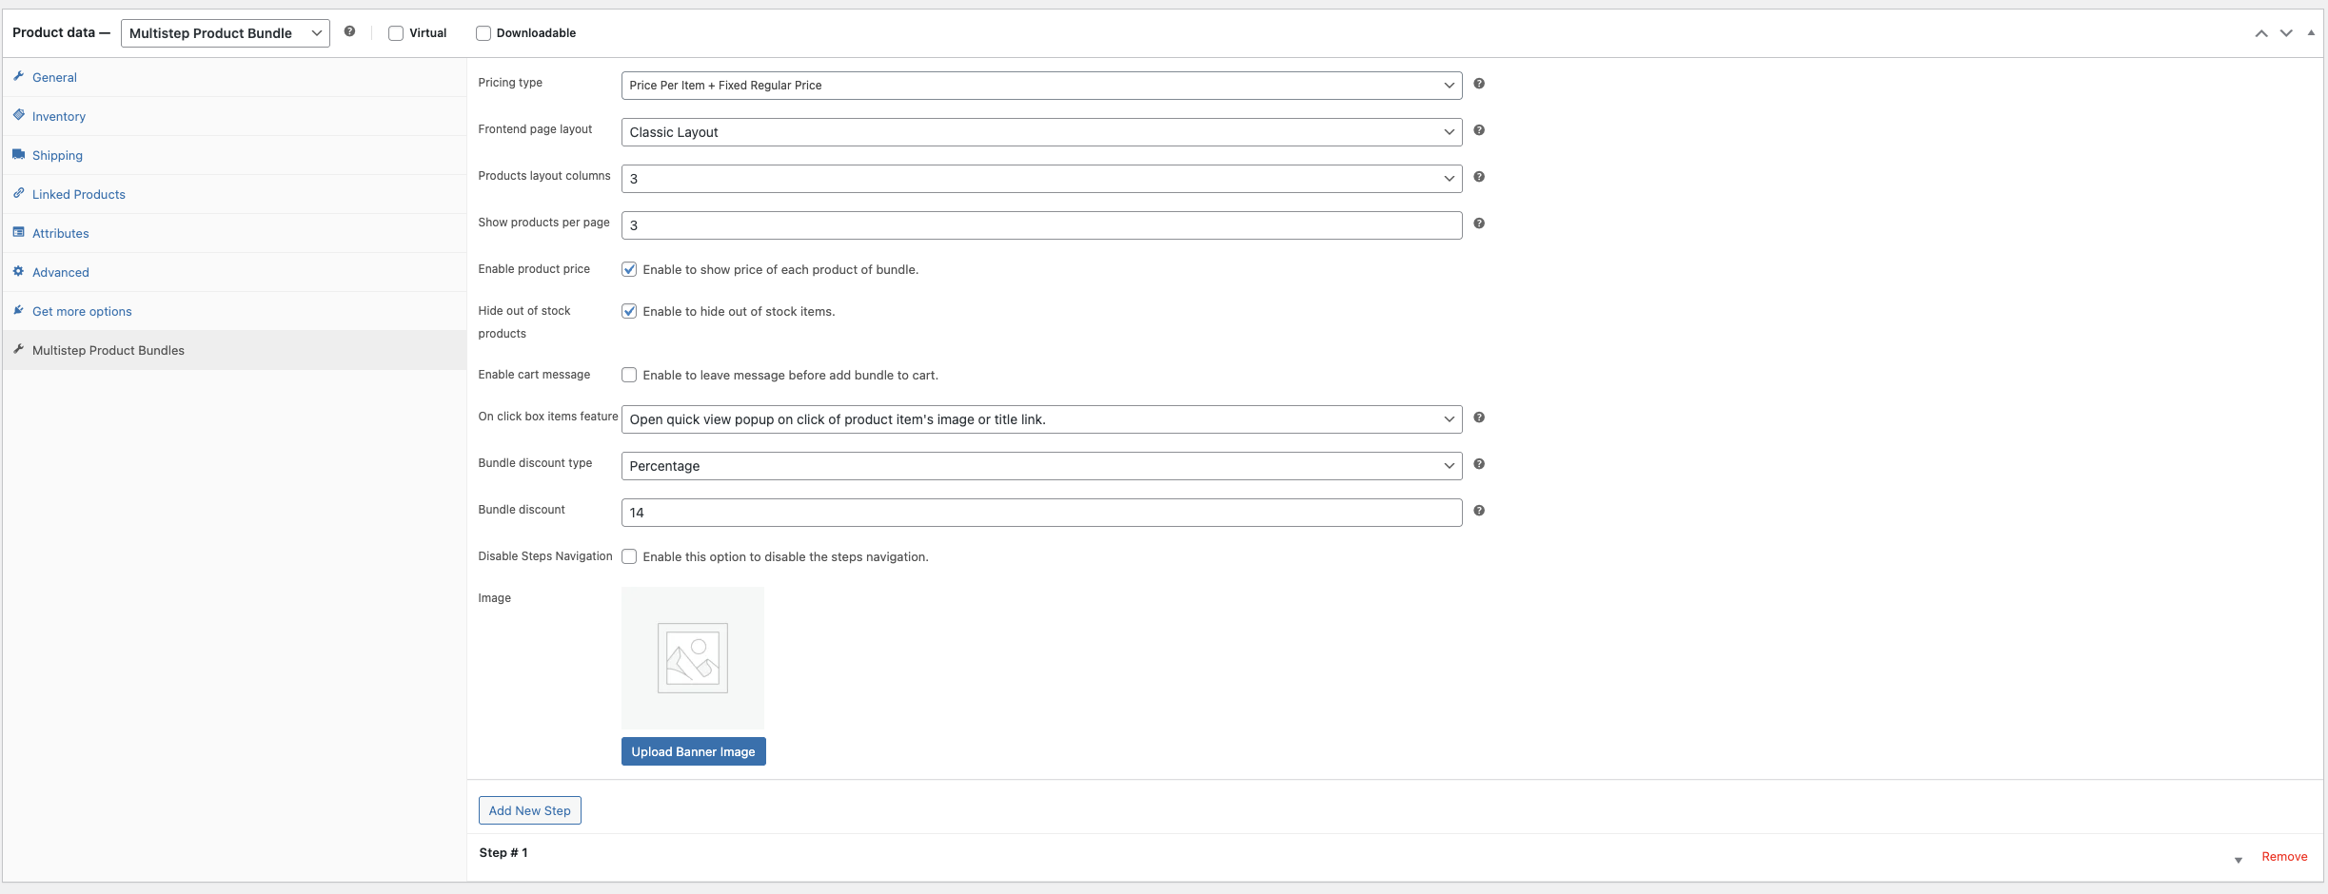Click move-down arrow in Product data header
2328x894 pixels.
pos(2285,33)
